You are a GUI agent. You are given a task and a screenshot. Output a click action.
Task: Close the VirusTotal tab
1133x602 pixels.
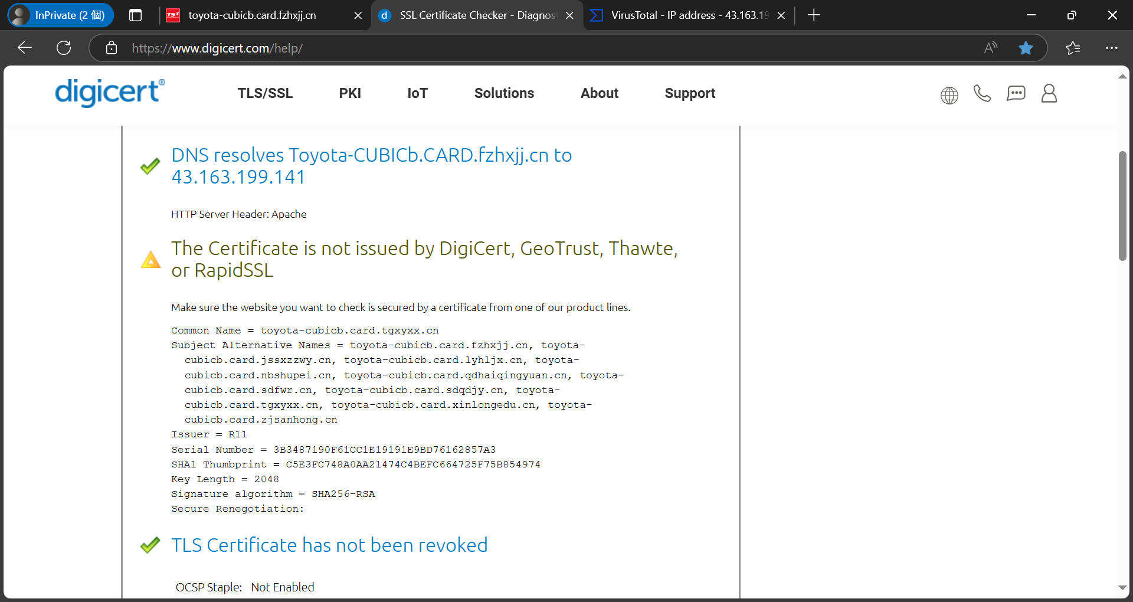pyautogui.click(x=781, y=16)
